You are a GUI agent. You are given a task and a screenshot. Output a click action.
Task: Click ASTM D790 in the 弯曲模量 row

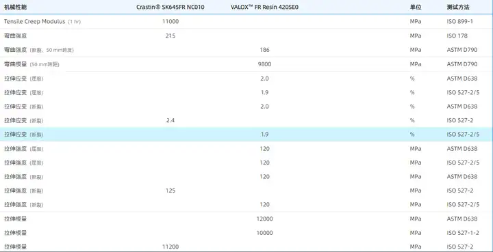pyautogui.click(x=462, y=64)
